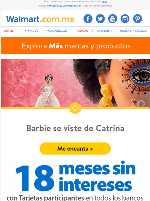Screen dimensions: 150x201
Task: Click the yellow star hexagon badge
Action: click(75, 108)
